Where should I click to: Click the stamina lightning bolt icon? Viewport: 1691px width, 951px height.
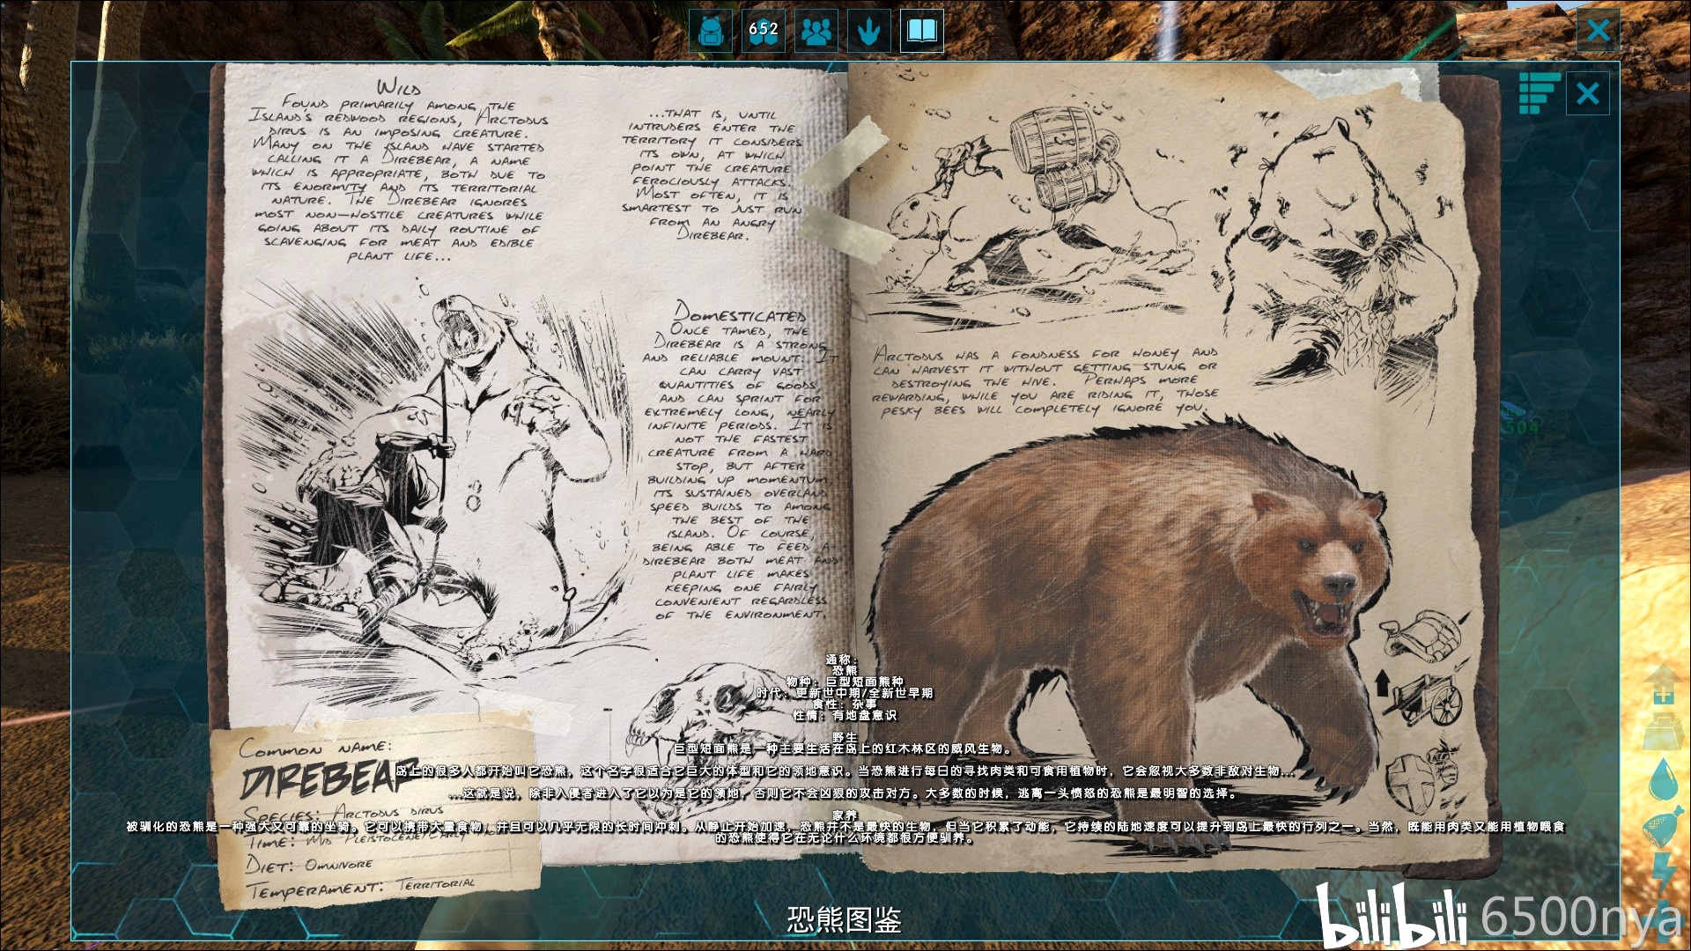coord(1664,874)
